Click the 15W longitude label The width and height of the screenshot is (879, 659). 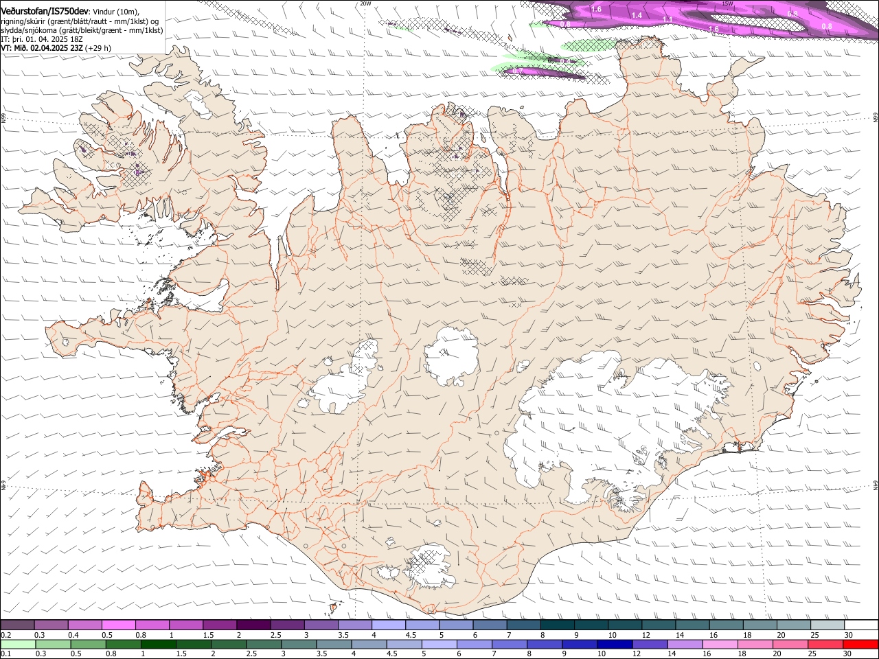click(x=727, y=3)
